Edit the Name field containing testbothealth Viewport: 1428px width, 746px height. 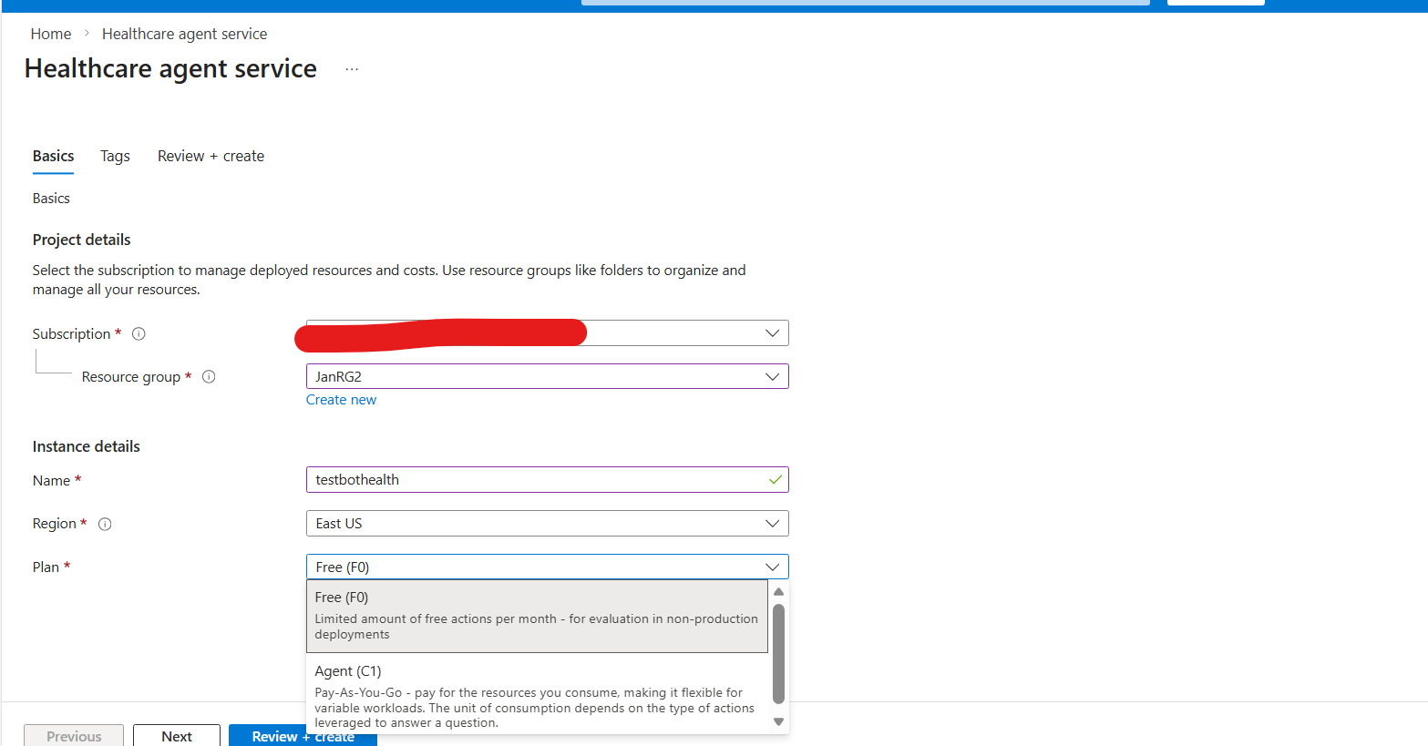point(547,480)
